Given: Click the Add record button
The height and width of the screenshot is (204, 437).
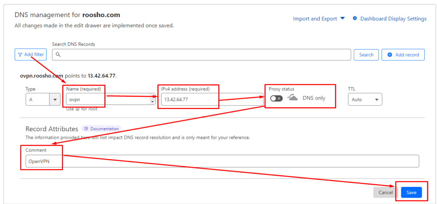Looking at the screenshot, I should click(403, 55).
